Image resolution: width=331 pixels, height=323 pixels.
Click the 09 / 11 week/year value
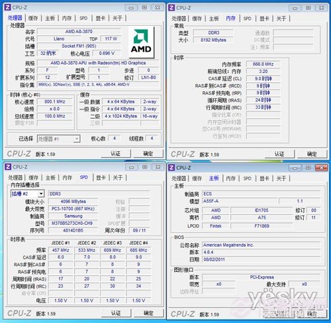pyautogui.click(x=139, y=230)
